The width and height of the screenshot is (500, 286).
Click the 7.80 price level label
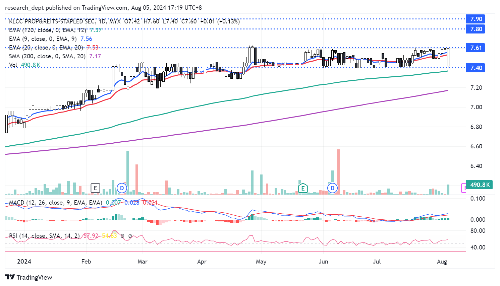point(476,29)
